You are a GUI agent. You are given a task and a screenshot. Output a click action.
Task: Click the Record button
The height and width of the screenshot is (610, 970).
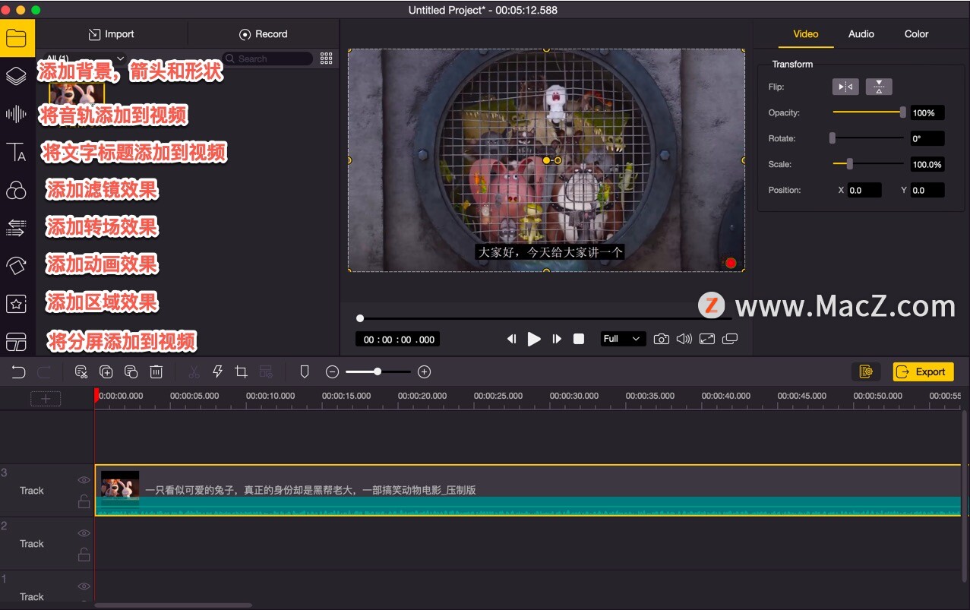point(263,34)
